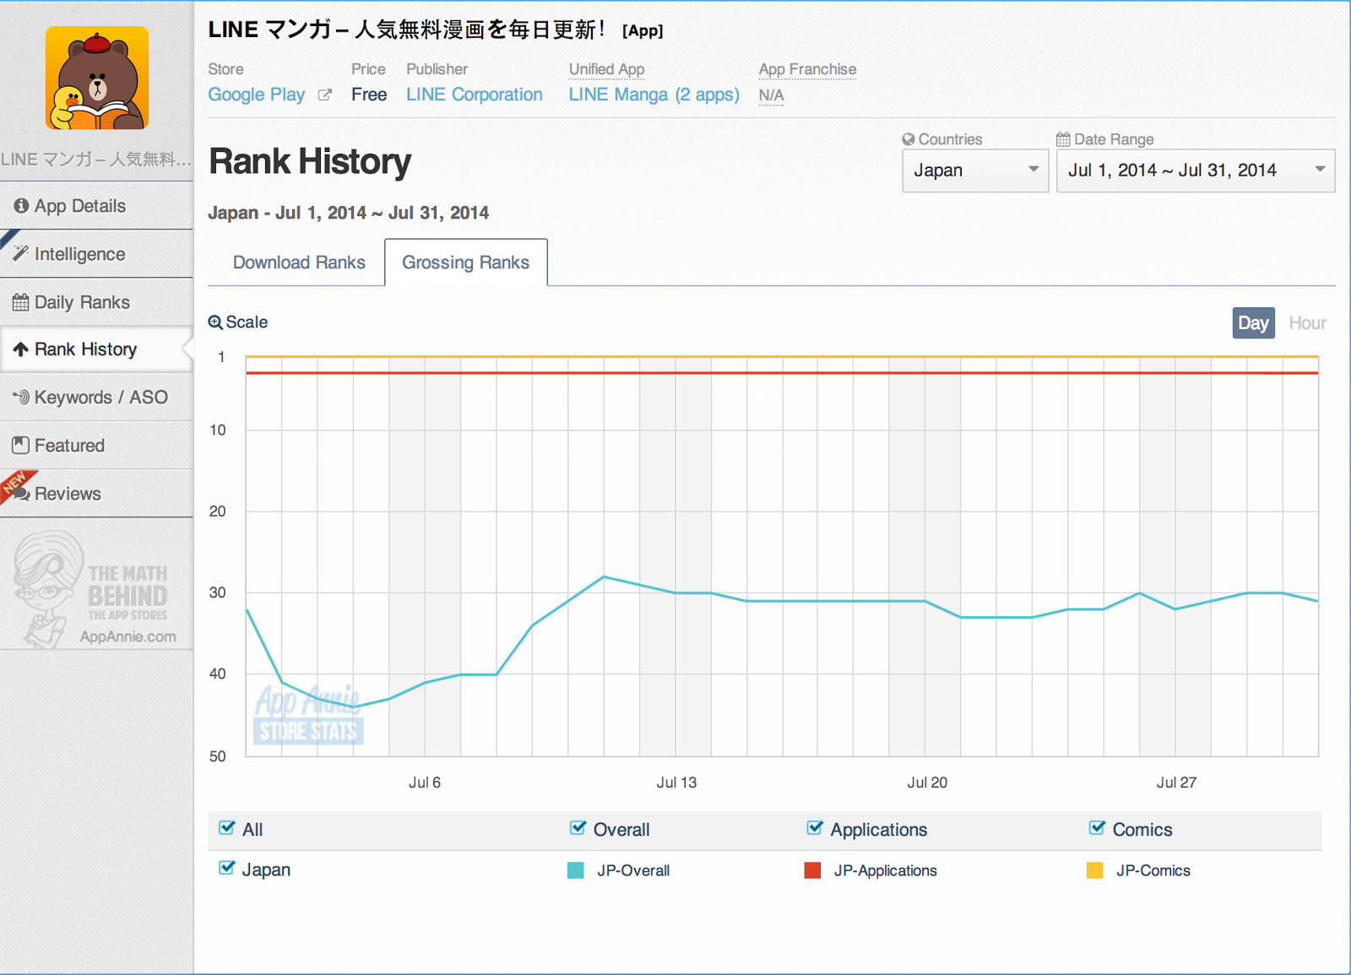Select the Grossing Ranks tab
The height and width of the screenshot is (975, 1351).
466,263
